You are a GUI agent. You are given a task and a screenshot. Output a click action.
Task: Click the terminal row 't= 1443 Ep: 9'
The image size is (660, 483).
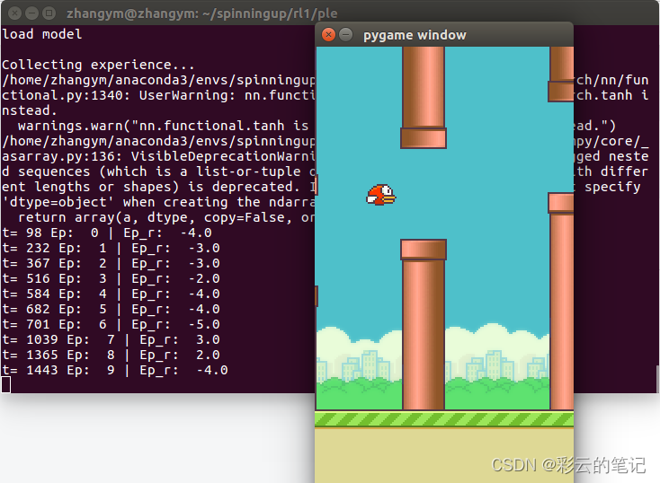click(x=115, y=371)
